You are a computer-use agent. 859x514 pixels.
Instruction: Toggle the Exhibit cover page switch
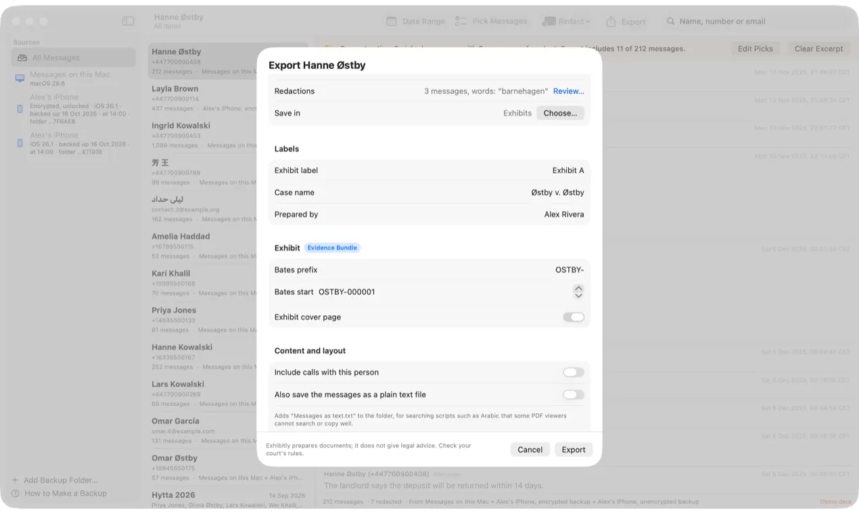click(x=574, y=317)
